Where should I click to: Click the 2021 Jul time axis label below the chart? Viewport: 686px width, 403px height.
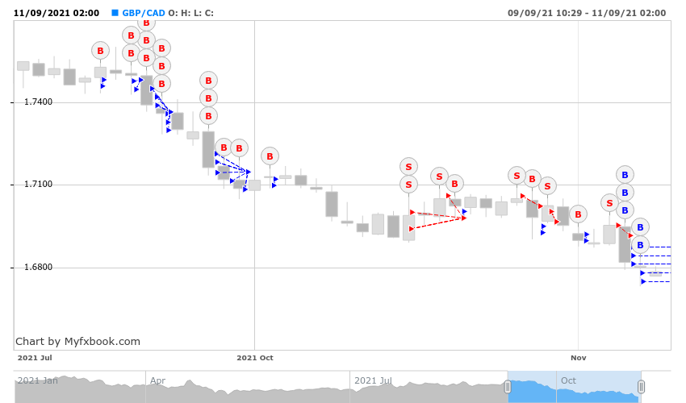35,358
